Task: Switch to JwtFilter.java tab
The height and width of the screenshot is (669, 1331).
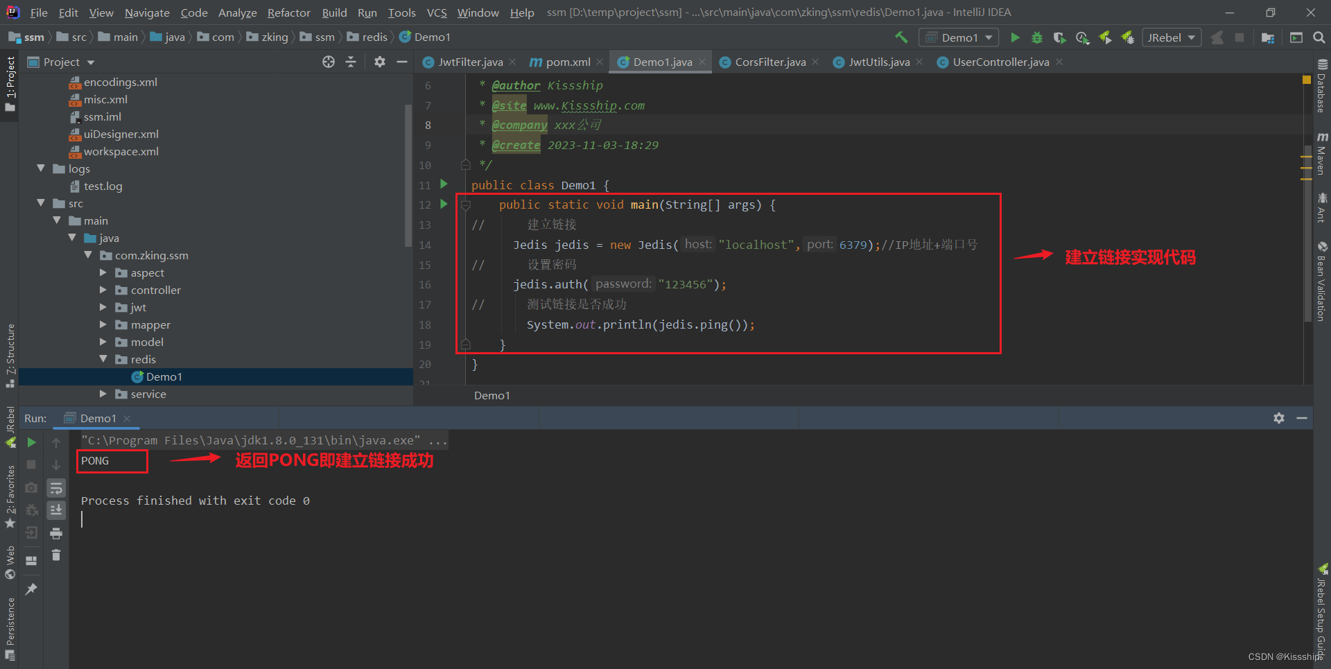Action: click(x=470, y=62)
